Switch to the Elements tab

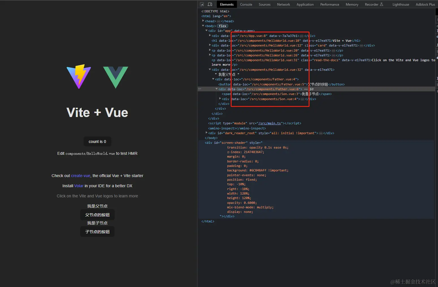(227, 5)
